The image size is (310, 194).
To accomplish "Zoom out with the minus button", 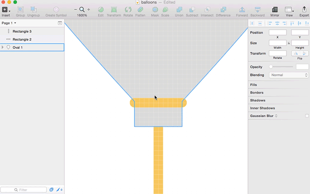I will pos(76,9).
